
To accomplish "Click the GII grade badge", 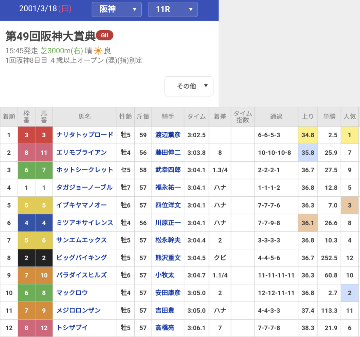I will [104, 35].
